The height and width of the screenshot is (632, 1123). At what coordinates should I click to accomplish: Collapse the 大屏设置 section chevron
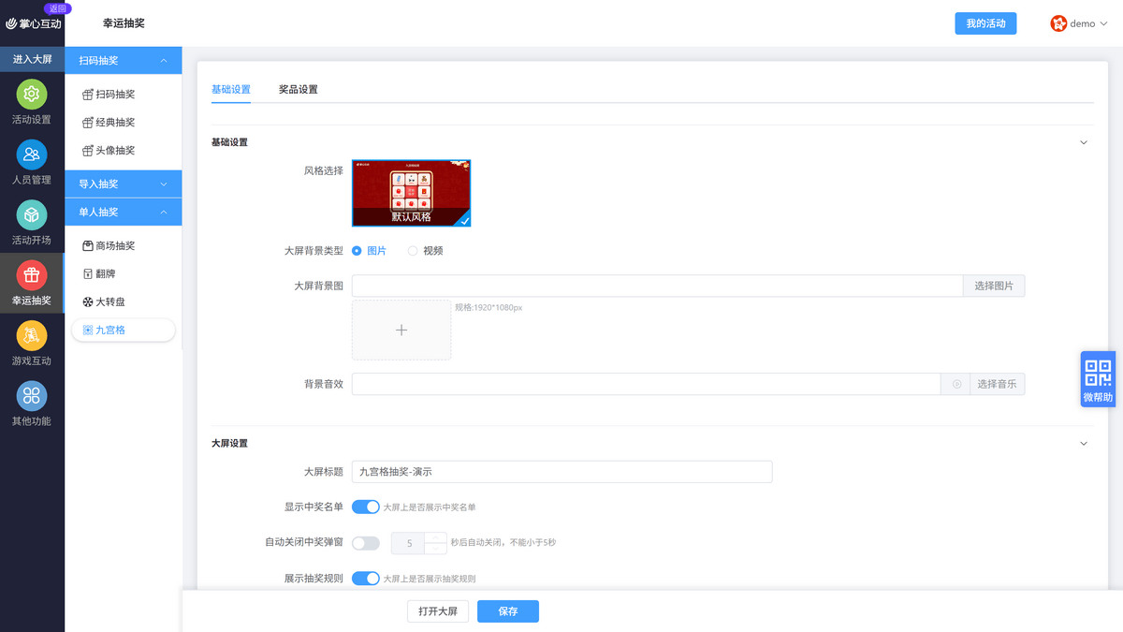click(x=1084, y=443)
